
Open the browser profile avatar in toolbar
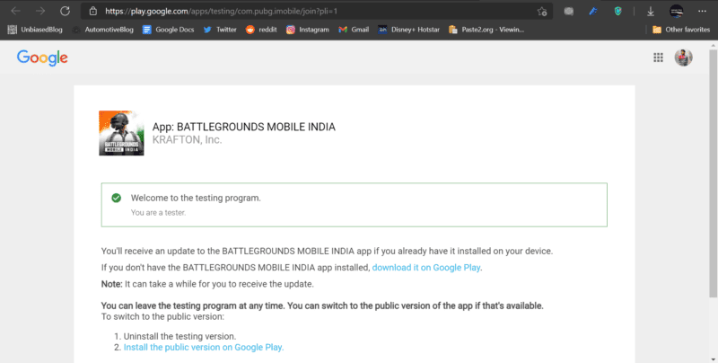(677, 12)
